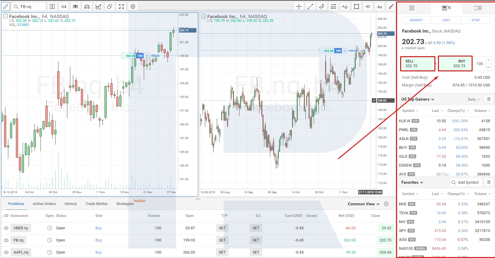
Task: Expand the US Top Gainers dropdown
Action: (x=418, y=99)
